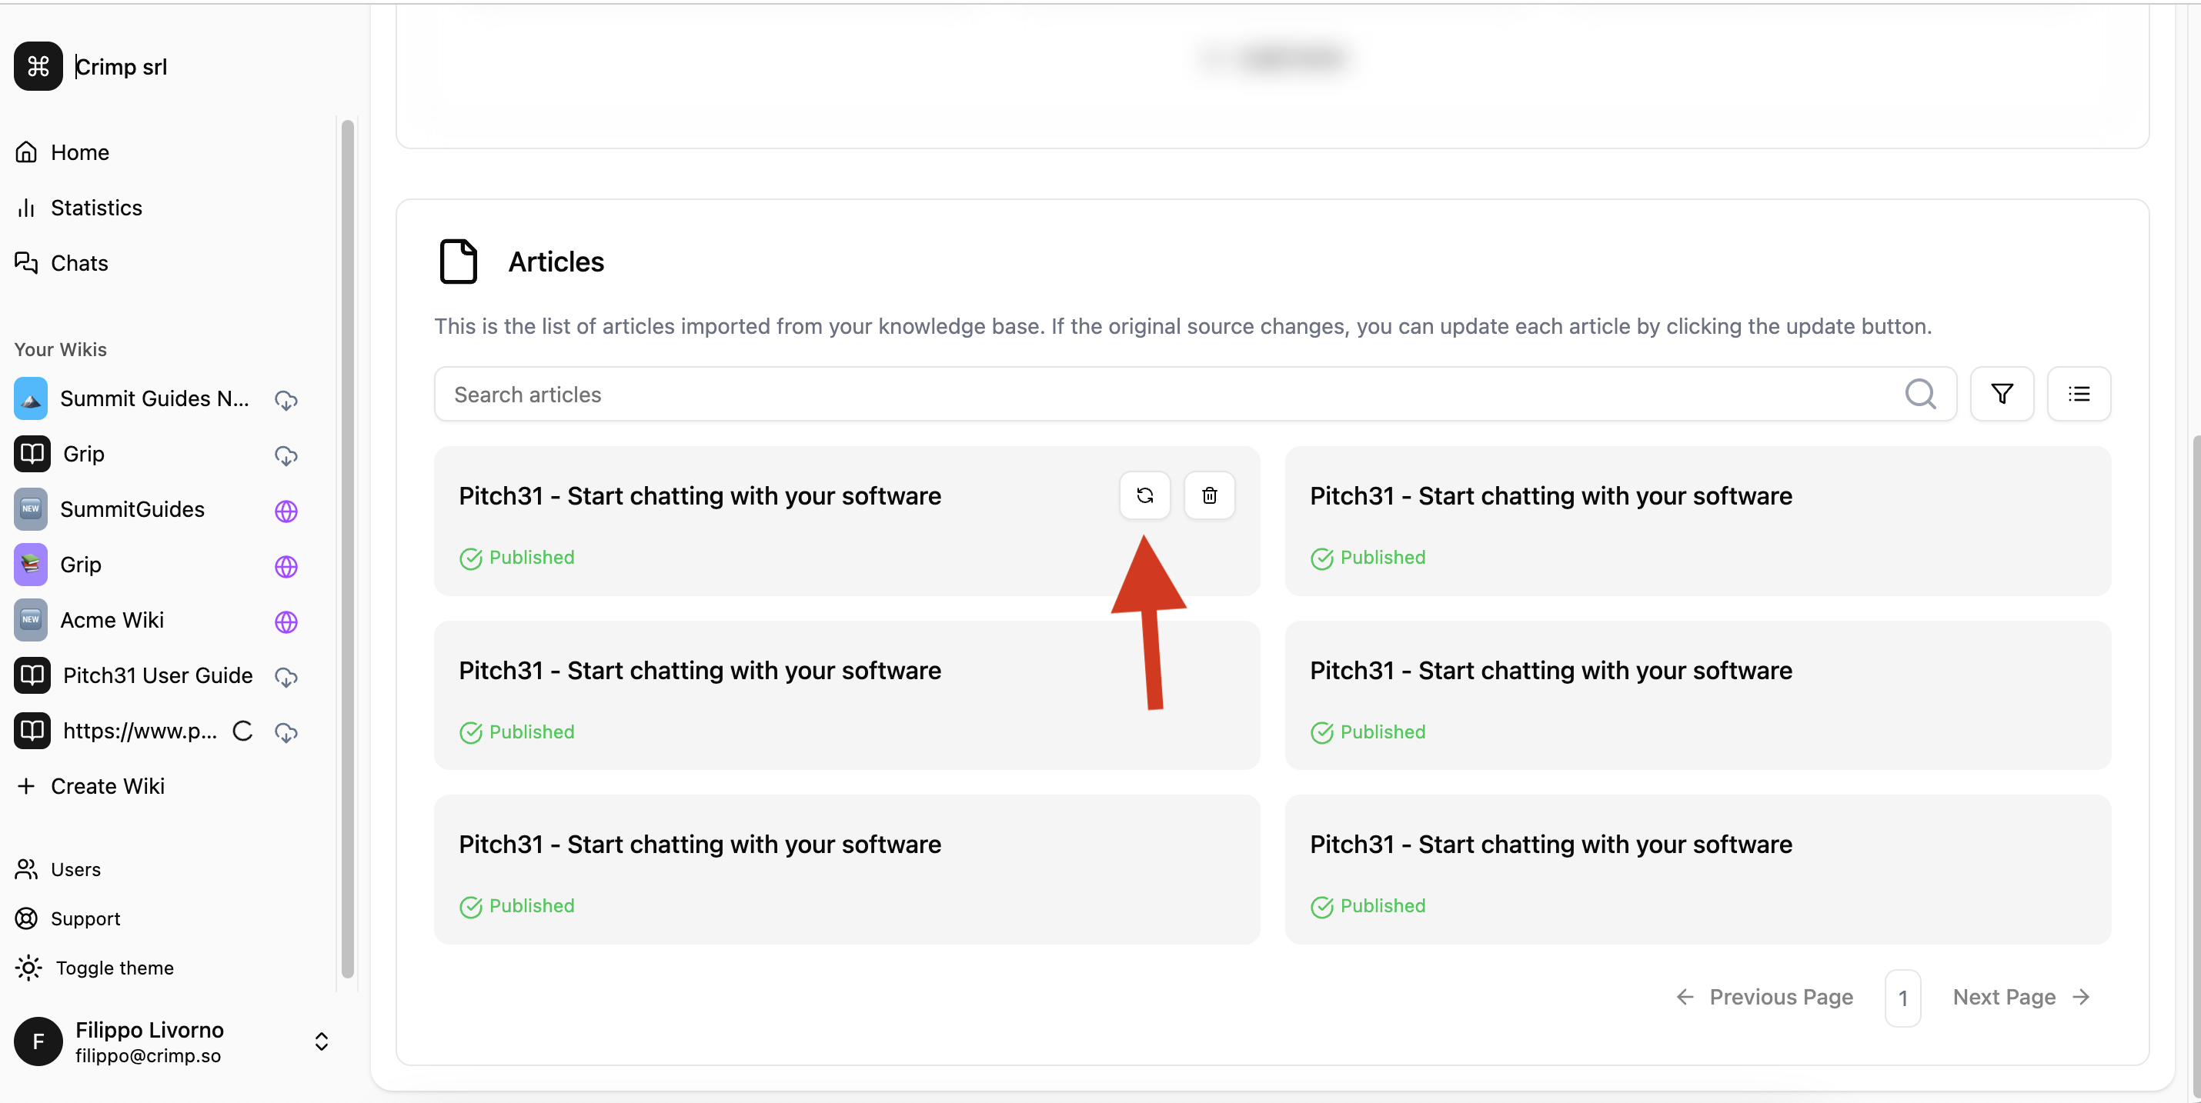The image size is (2201, 1103).
Task: Delete the first article with trash icon
Action: (x=1209, y=495)
